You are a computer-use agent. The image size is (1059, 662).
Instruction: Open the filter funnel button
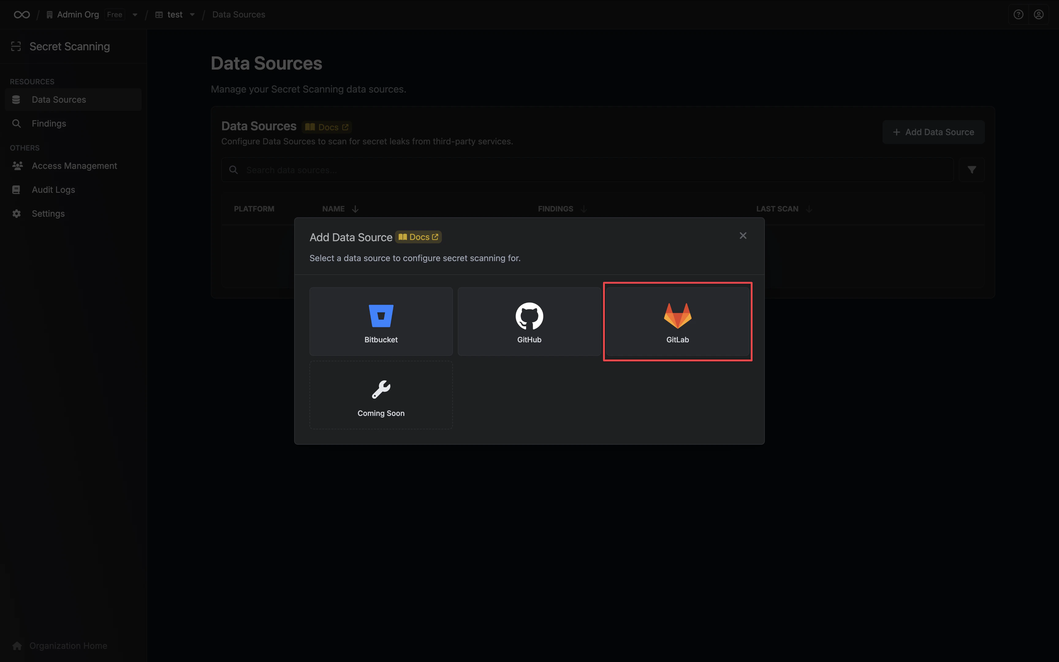(971, 170)
